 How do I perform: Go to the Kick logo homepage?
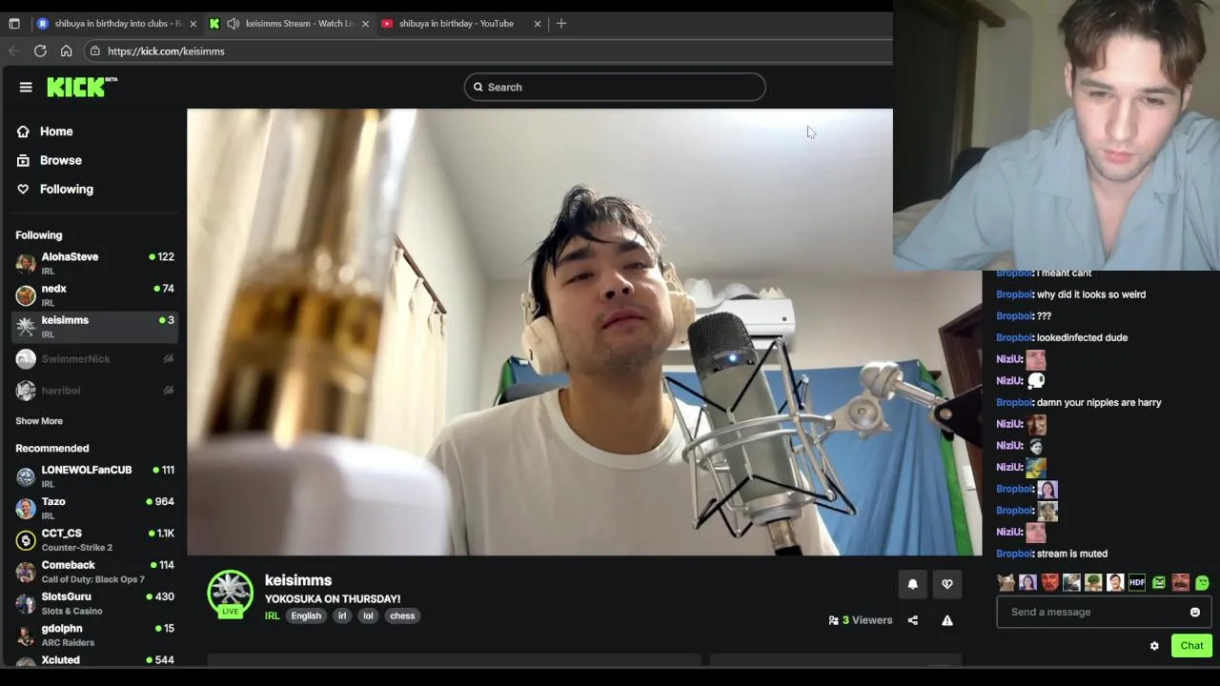(x=82, y=87)
